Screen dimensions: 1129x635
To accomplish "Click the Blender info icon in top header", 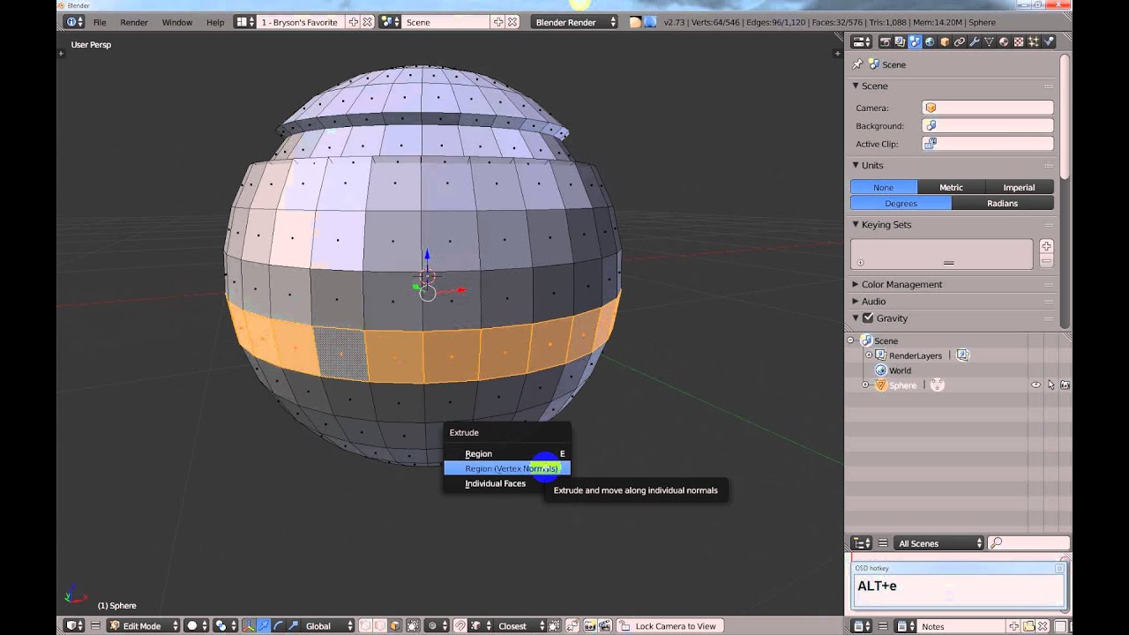I will 72,22.
